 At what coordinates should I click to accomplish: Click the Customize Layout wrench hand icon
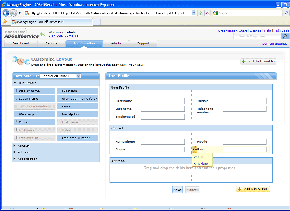tap(21, 61)
